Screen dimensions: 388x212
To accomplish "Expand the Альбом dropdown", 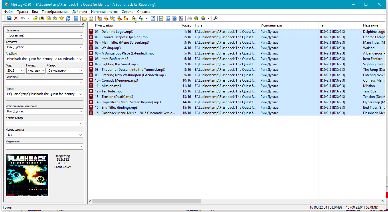I will (80, 59).
